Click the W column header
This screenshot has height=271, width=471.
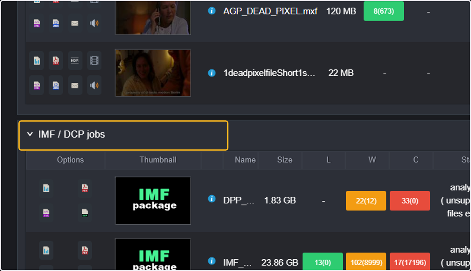[372, 160]
